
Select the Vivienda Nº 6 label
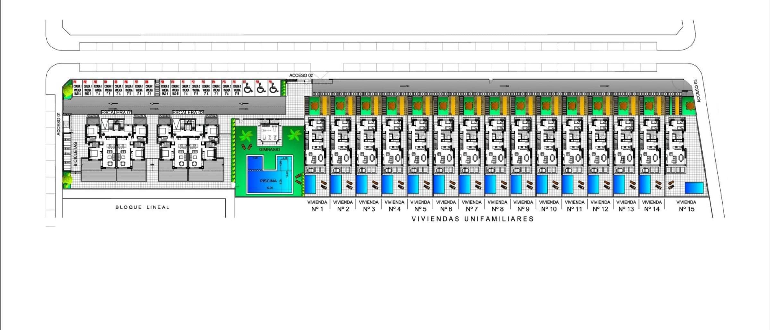tap(446, 206)
